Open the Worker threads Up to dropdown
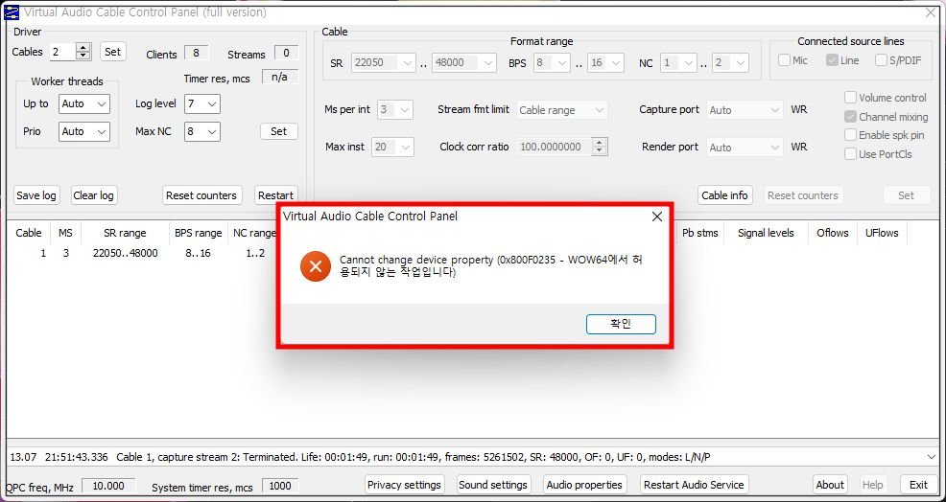The width and height of the screenshot is (946, 502). 84,103
